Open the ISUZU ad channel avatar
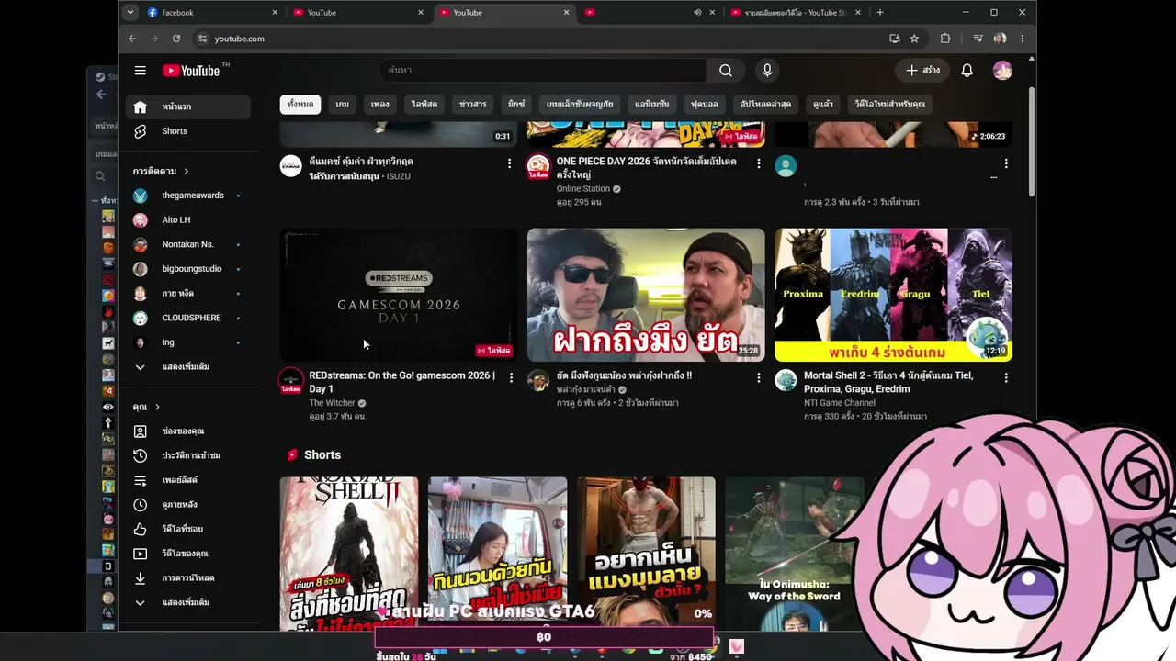 290,166
